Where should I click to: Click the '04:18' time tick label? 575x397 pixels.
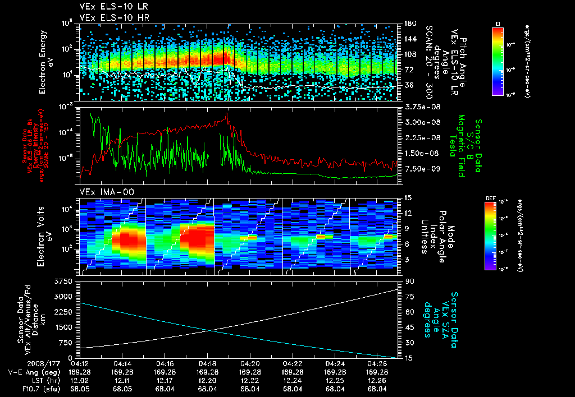[x=208, y=364]
